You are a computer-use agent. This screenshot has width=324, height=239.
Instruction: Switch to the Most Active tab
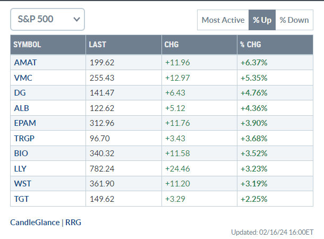click(223, 20)
